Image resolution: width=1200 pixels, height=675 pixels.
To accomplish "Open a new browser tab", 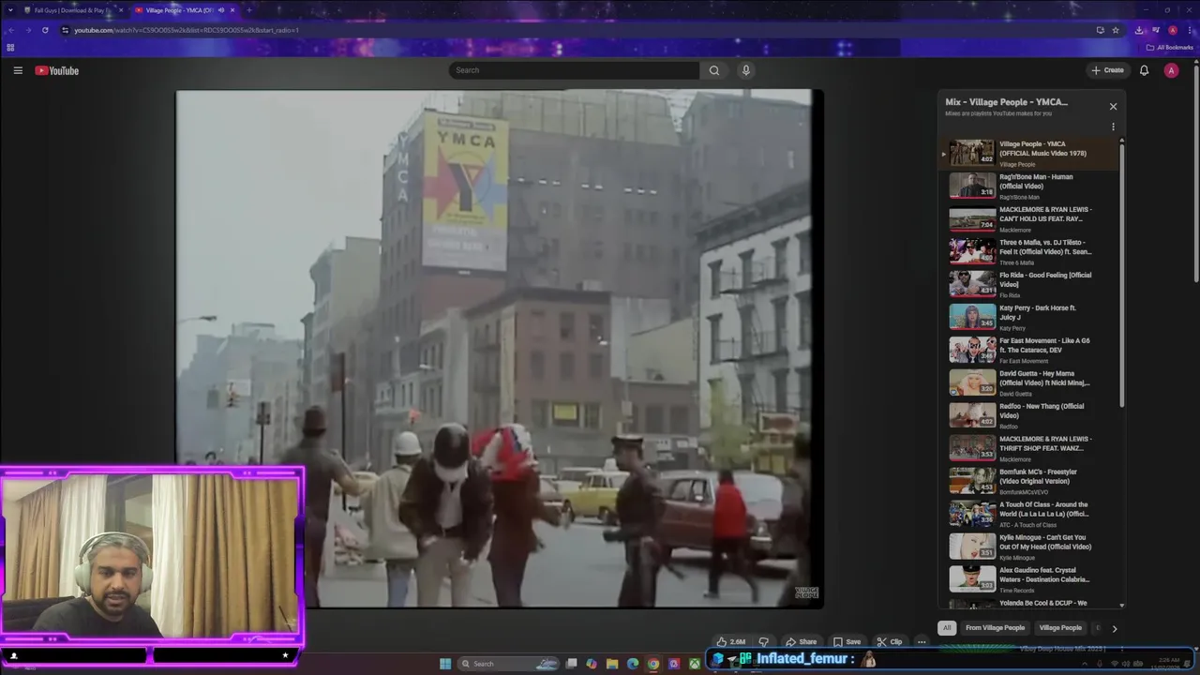I will tap(248, 10).
